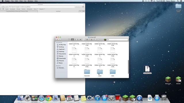This screenshot has width=184, height=103.
Task: Select the untitled folder on desktop
Action: coord(178,8)
